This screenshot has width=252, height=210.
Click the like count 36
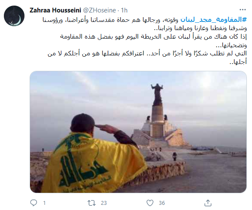(162, 203)
